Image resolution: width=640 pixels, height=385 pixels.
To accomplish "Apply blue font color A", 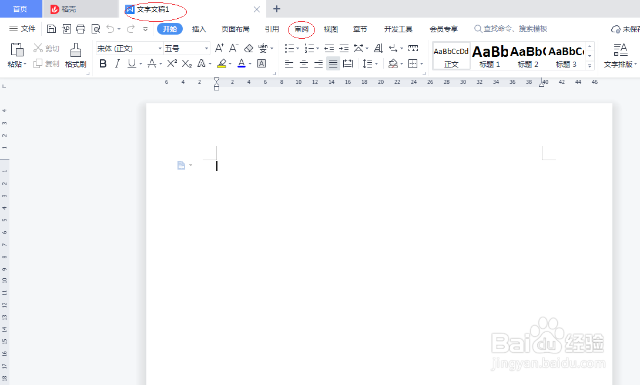I will [x=242, y=63].
